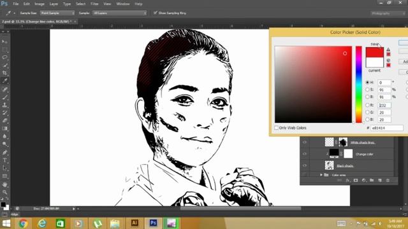Select the Horizontal Type tool
The image size is (408, 229).
point(4,160)
